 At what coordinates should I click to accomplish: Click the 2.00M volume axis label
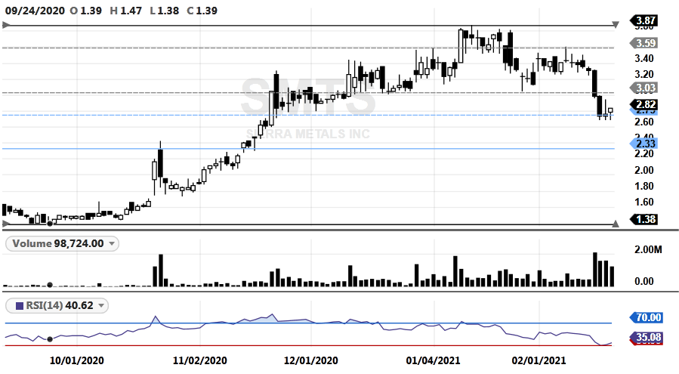click(648, 249)
